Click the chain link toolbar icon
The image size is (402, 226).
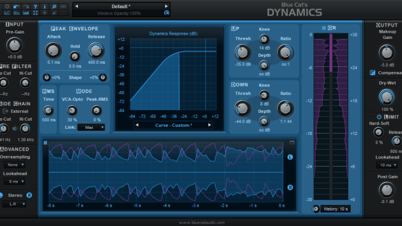tap(63, 6)
